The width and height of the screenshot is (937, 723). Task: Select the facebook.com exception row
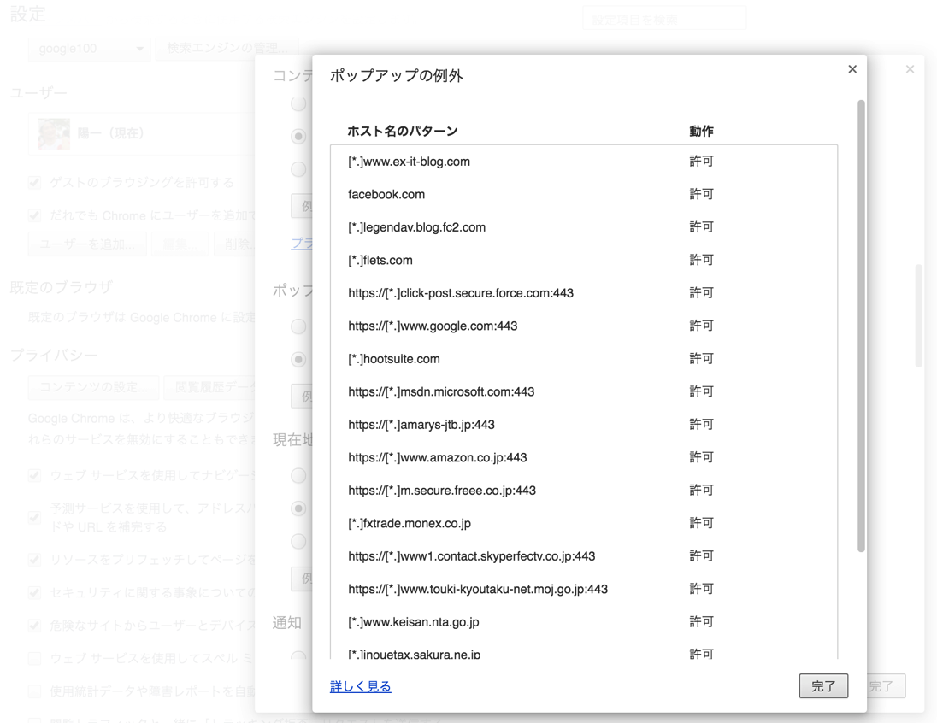pos(584,194)
